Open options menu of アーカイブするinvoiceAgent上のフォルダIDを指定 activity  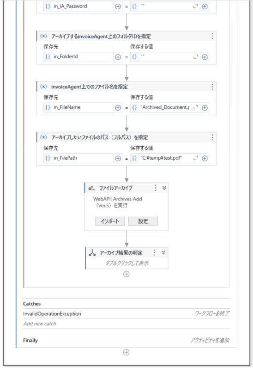(x=212, y=36)
